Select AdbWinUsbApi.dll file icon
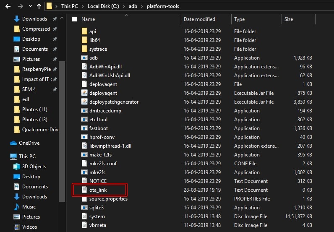334x232 pixels. click(x=85, y=75)
